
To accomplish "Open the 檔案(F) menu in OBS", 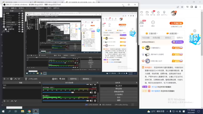I will 6,8.
